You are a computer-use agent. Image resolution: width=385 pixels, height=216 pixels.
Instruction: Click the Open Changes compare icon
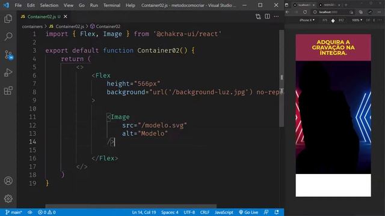tap(258, 16)
